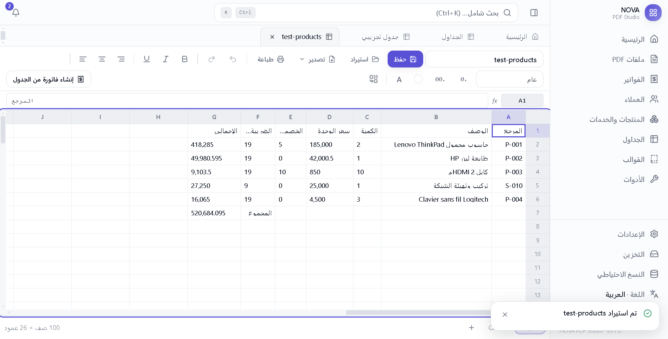
Task: Click إنشاء فاتورة من الجدول button
Action: tap(49, 79)
